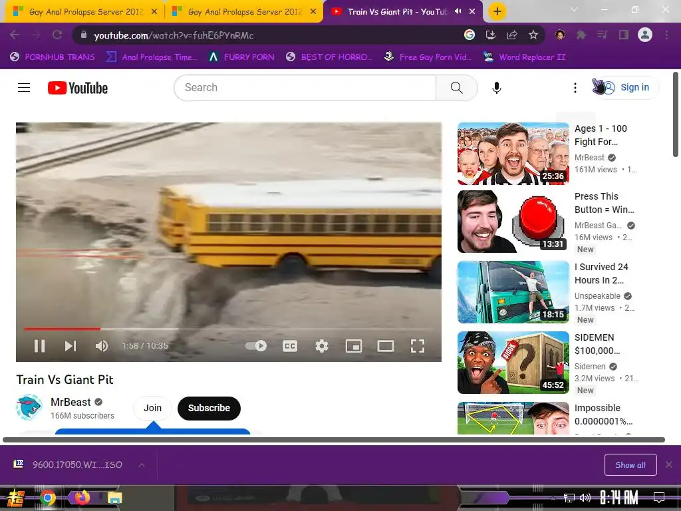
Task: Open I Survived 24 Hours video thumbnail
Action: [513, 291]
